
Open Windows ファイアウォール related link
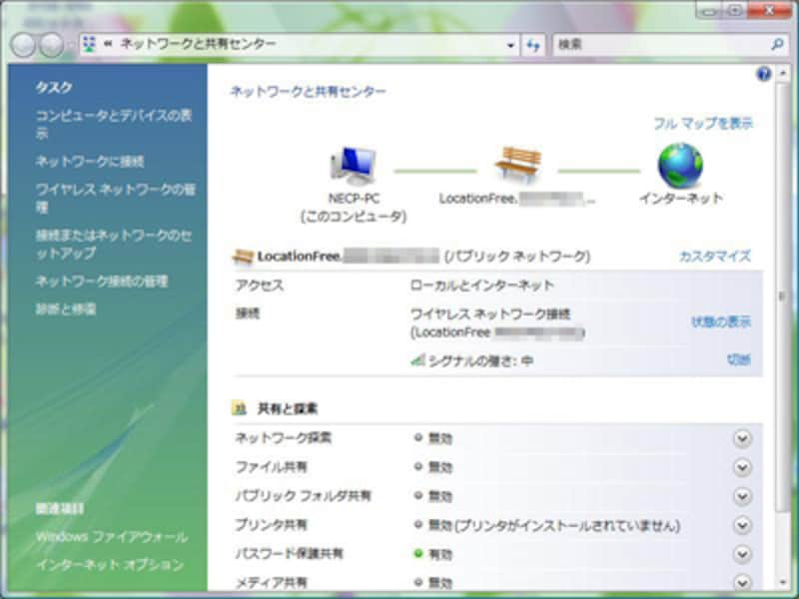[112, 537]
